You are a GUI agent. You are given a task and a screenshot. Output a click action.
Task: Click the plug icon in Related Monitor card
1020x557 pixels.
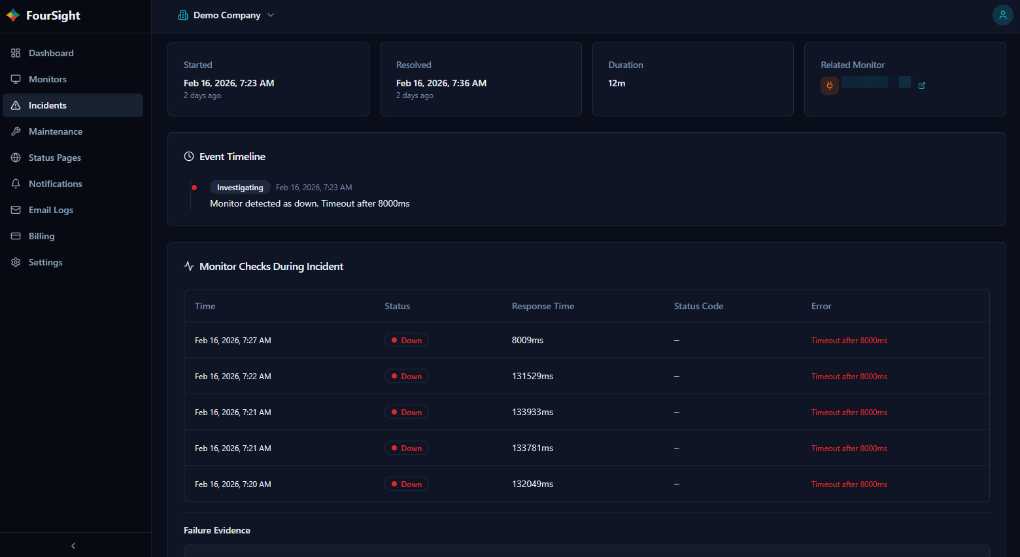point(829,85)
